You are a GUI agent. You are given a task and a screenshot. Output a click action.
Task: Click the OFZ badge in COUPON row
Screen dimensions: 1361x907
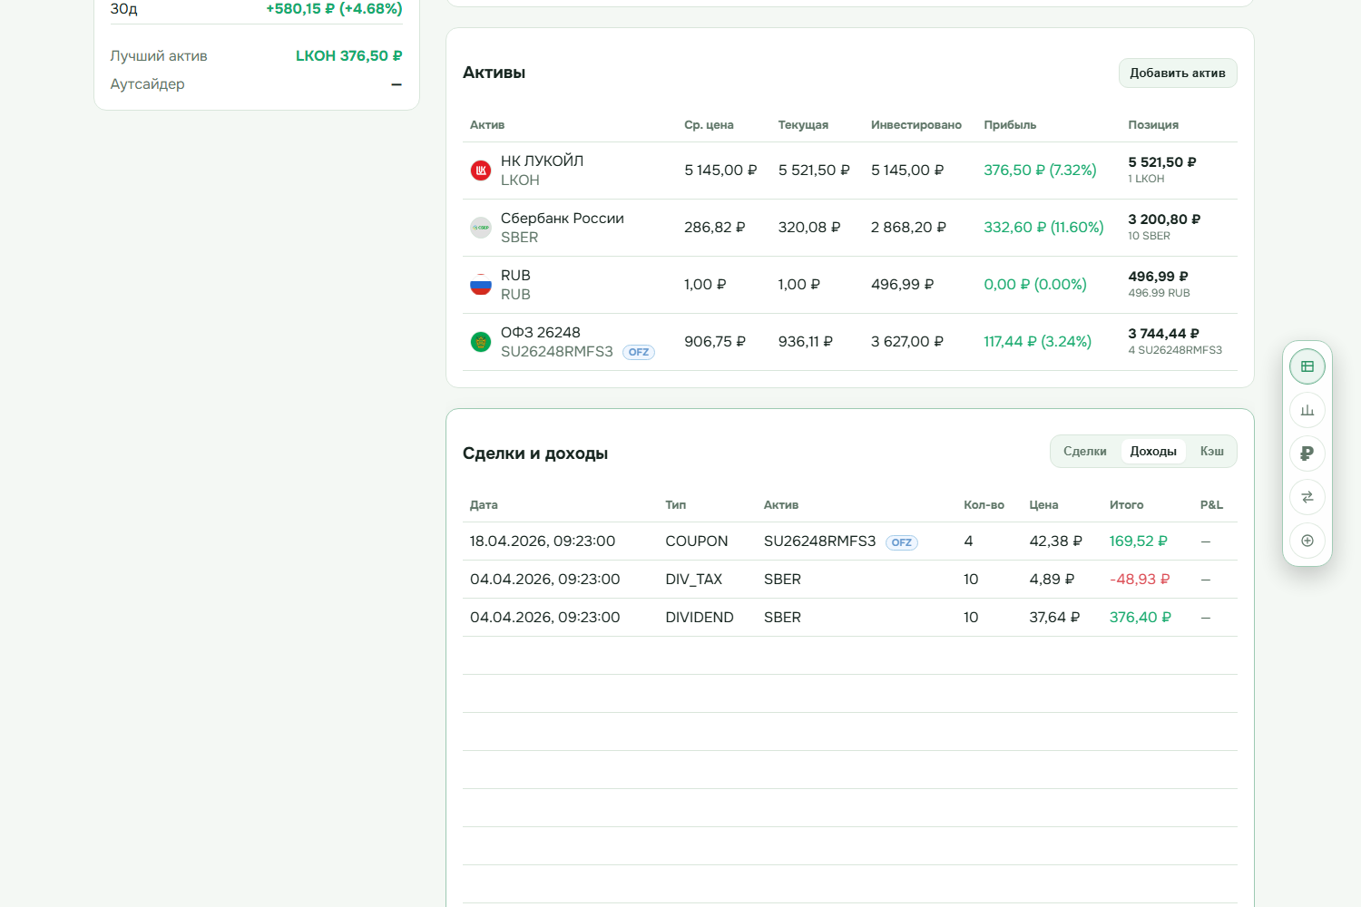pyautogui.click(x=902, y=542)
